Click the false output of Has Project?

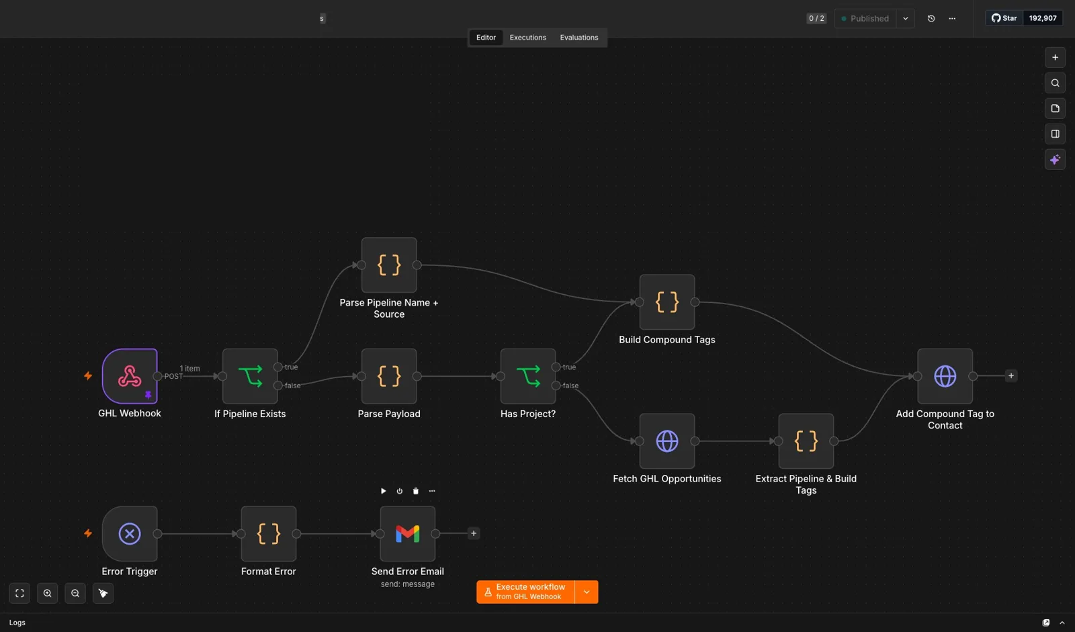click(556, 386)
